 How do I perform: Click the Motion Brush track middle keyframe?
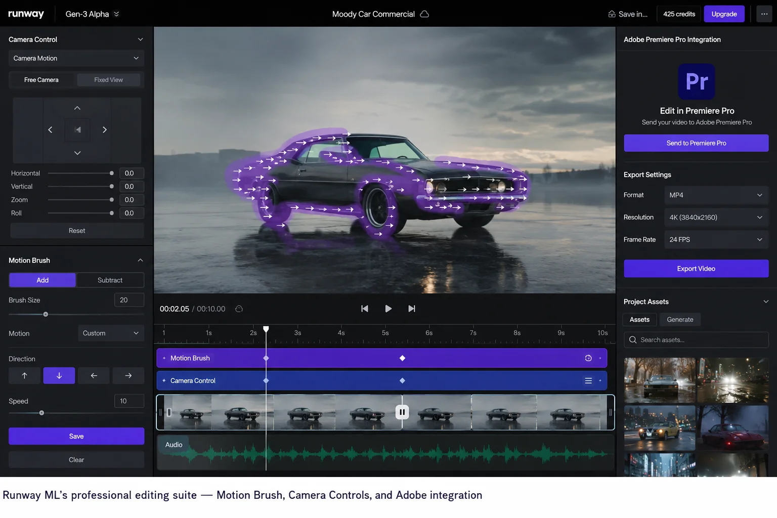pyautogui.click(x=403, y=358)
